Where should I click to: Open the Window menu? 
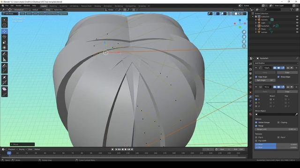[x=27, y=6]
